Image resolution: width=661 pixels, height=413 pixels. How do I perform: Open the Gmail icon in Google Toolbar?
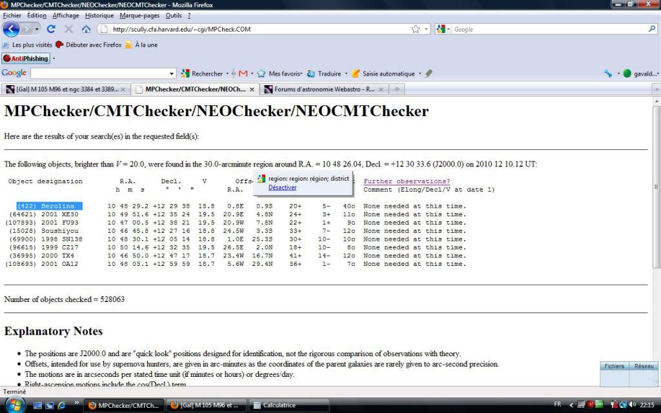tap(243, 74)
